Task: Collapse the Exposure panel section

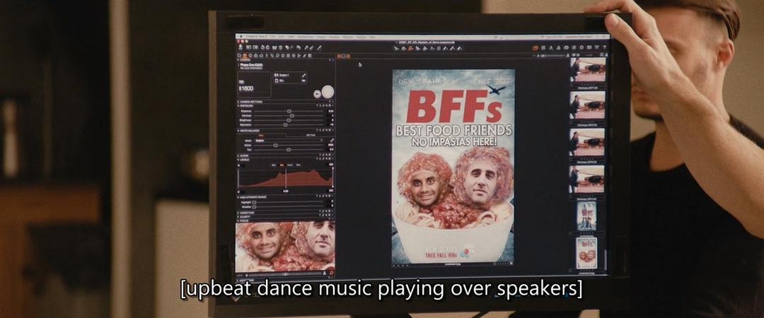Action: tap(238, 106)
